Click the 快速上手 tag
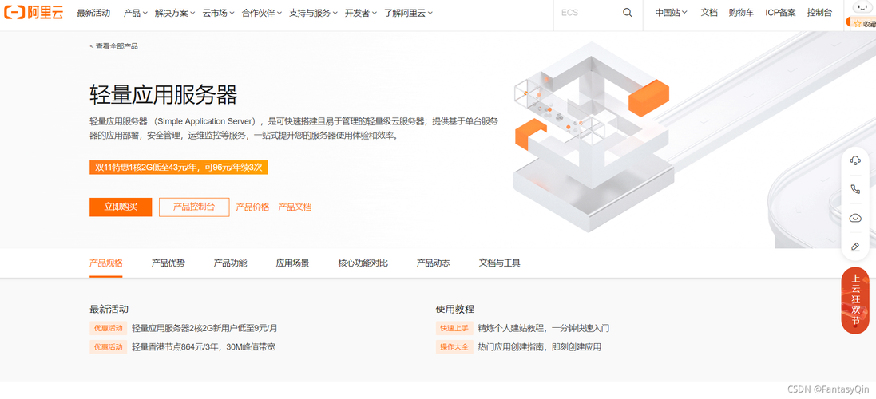This screenshot has height=399, width=876. pyautogui.click(x=454, y=328)
